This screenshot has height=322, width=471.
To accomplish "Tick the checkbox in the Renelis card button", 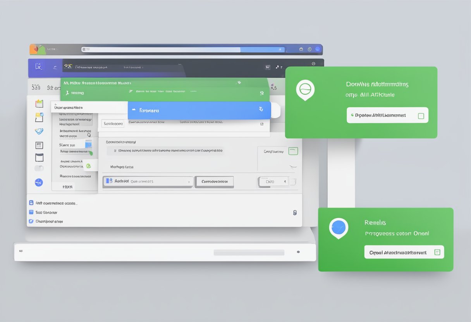I will [437, 252].
